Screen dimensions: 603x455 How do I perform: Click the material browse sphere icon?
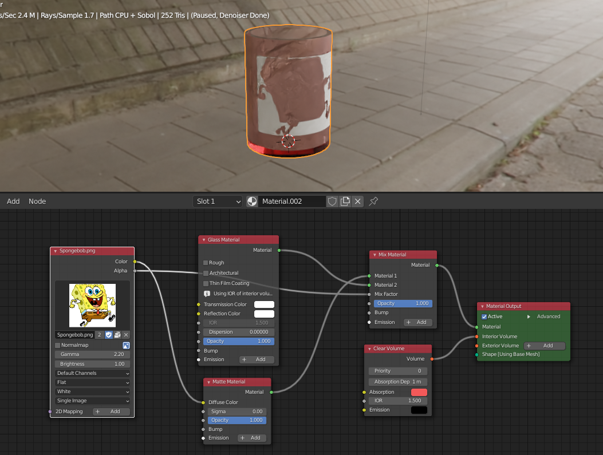(x=252, y=201)
